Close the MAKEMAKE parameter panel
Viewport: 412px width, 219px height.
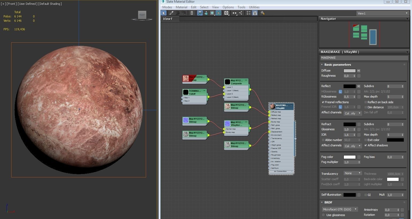tap(407, 52)
